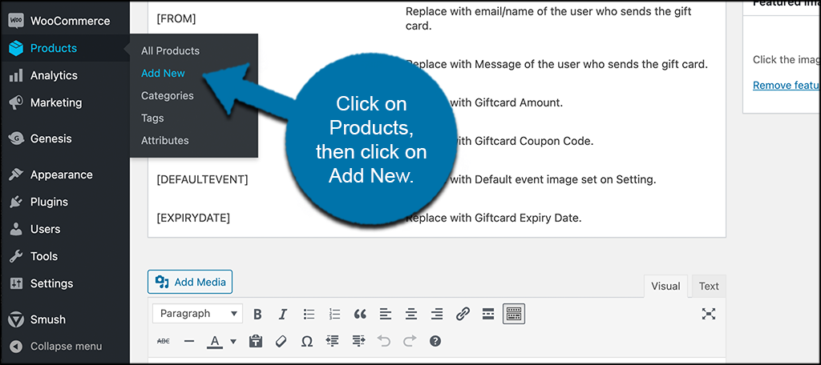Decrease the paragraph indent
Viewport: 821px width, 365px height.
pos(333,341)
